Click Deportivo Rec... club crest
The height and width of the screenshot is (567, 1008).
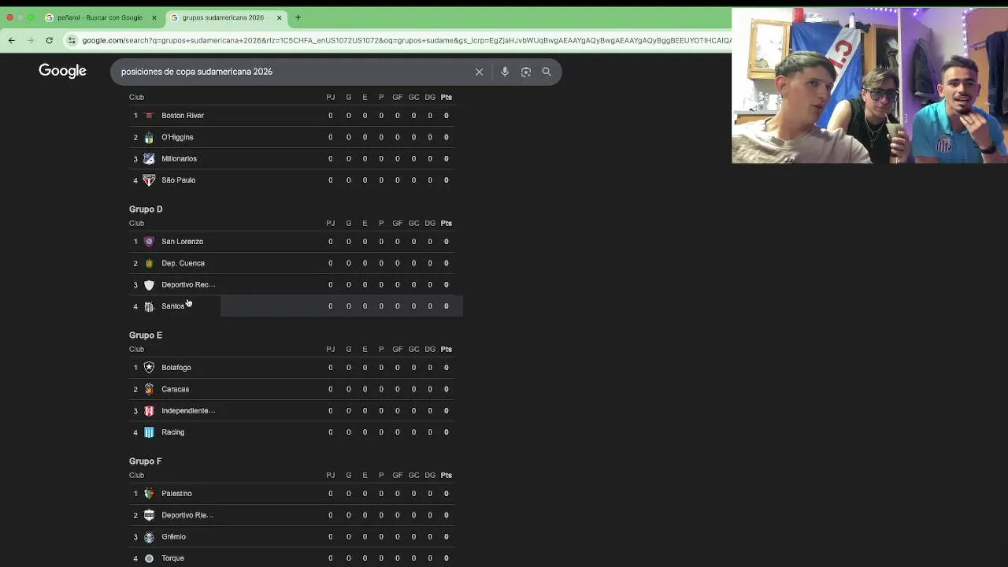149,284
